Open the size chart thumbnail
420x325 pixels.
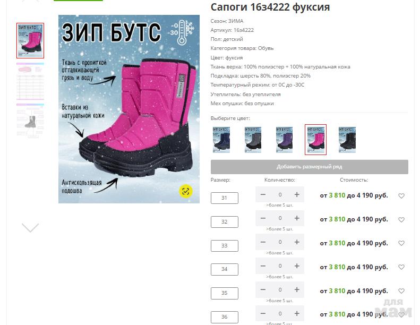point(30,81)
